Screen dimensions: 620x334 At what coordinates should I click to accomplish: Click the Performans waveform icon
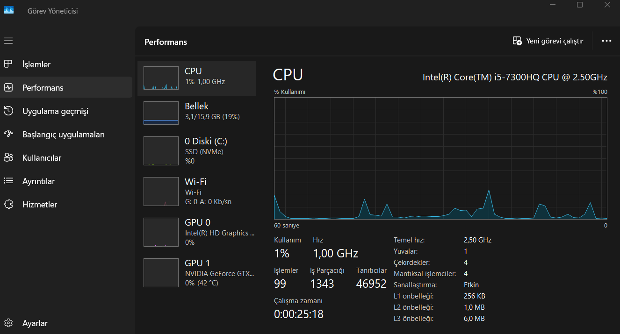[8, 87]
